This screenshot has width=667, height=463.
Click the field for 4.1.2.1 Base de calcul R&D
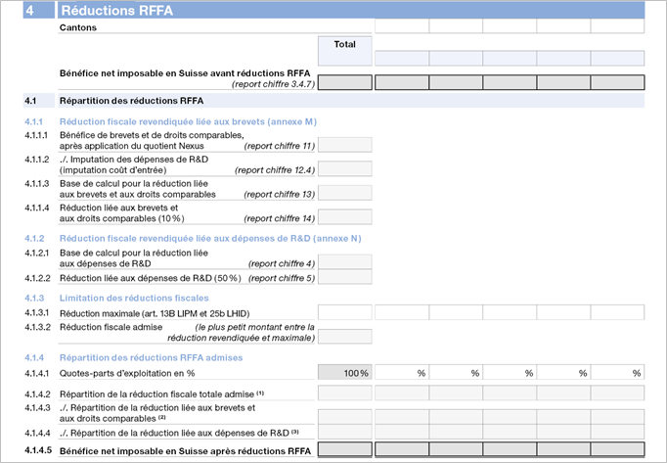point(345,262)
